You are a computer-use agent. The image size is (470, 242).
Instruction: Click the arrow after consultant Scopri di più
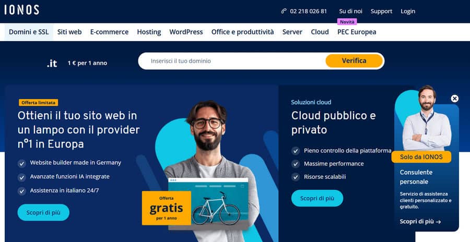click(438, 222)
